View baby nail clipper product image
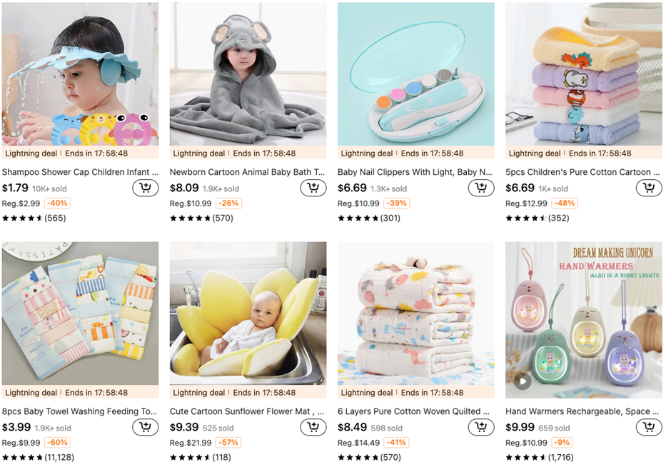The width and height of the screenshot is (666, 467). pos(416,74)
